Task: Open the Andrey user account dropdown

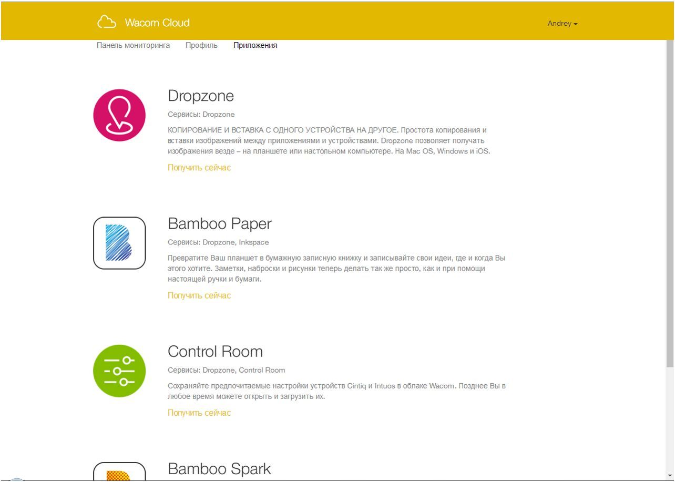Action: [x=562, y=24]
